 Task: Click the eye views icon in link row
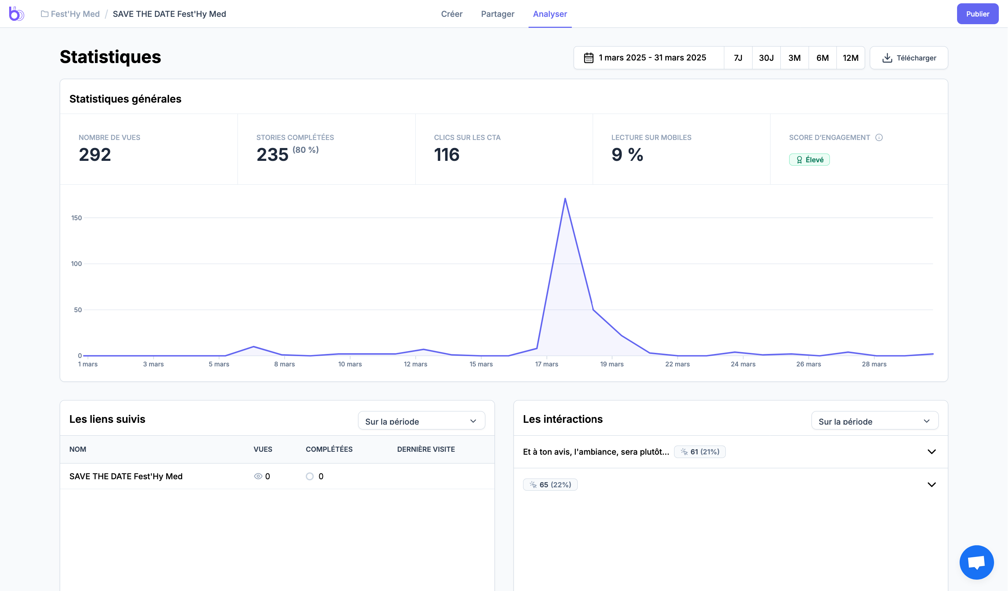pyautogui.click(x=258, y=476)
